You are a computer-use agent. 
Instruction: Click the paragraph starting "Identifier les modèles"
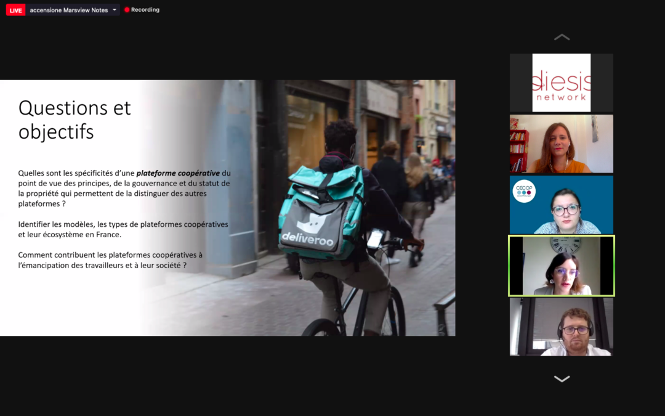(123, 229)
